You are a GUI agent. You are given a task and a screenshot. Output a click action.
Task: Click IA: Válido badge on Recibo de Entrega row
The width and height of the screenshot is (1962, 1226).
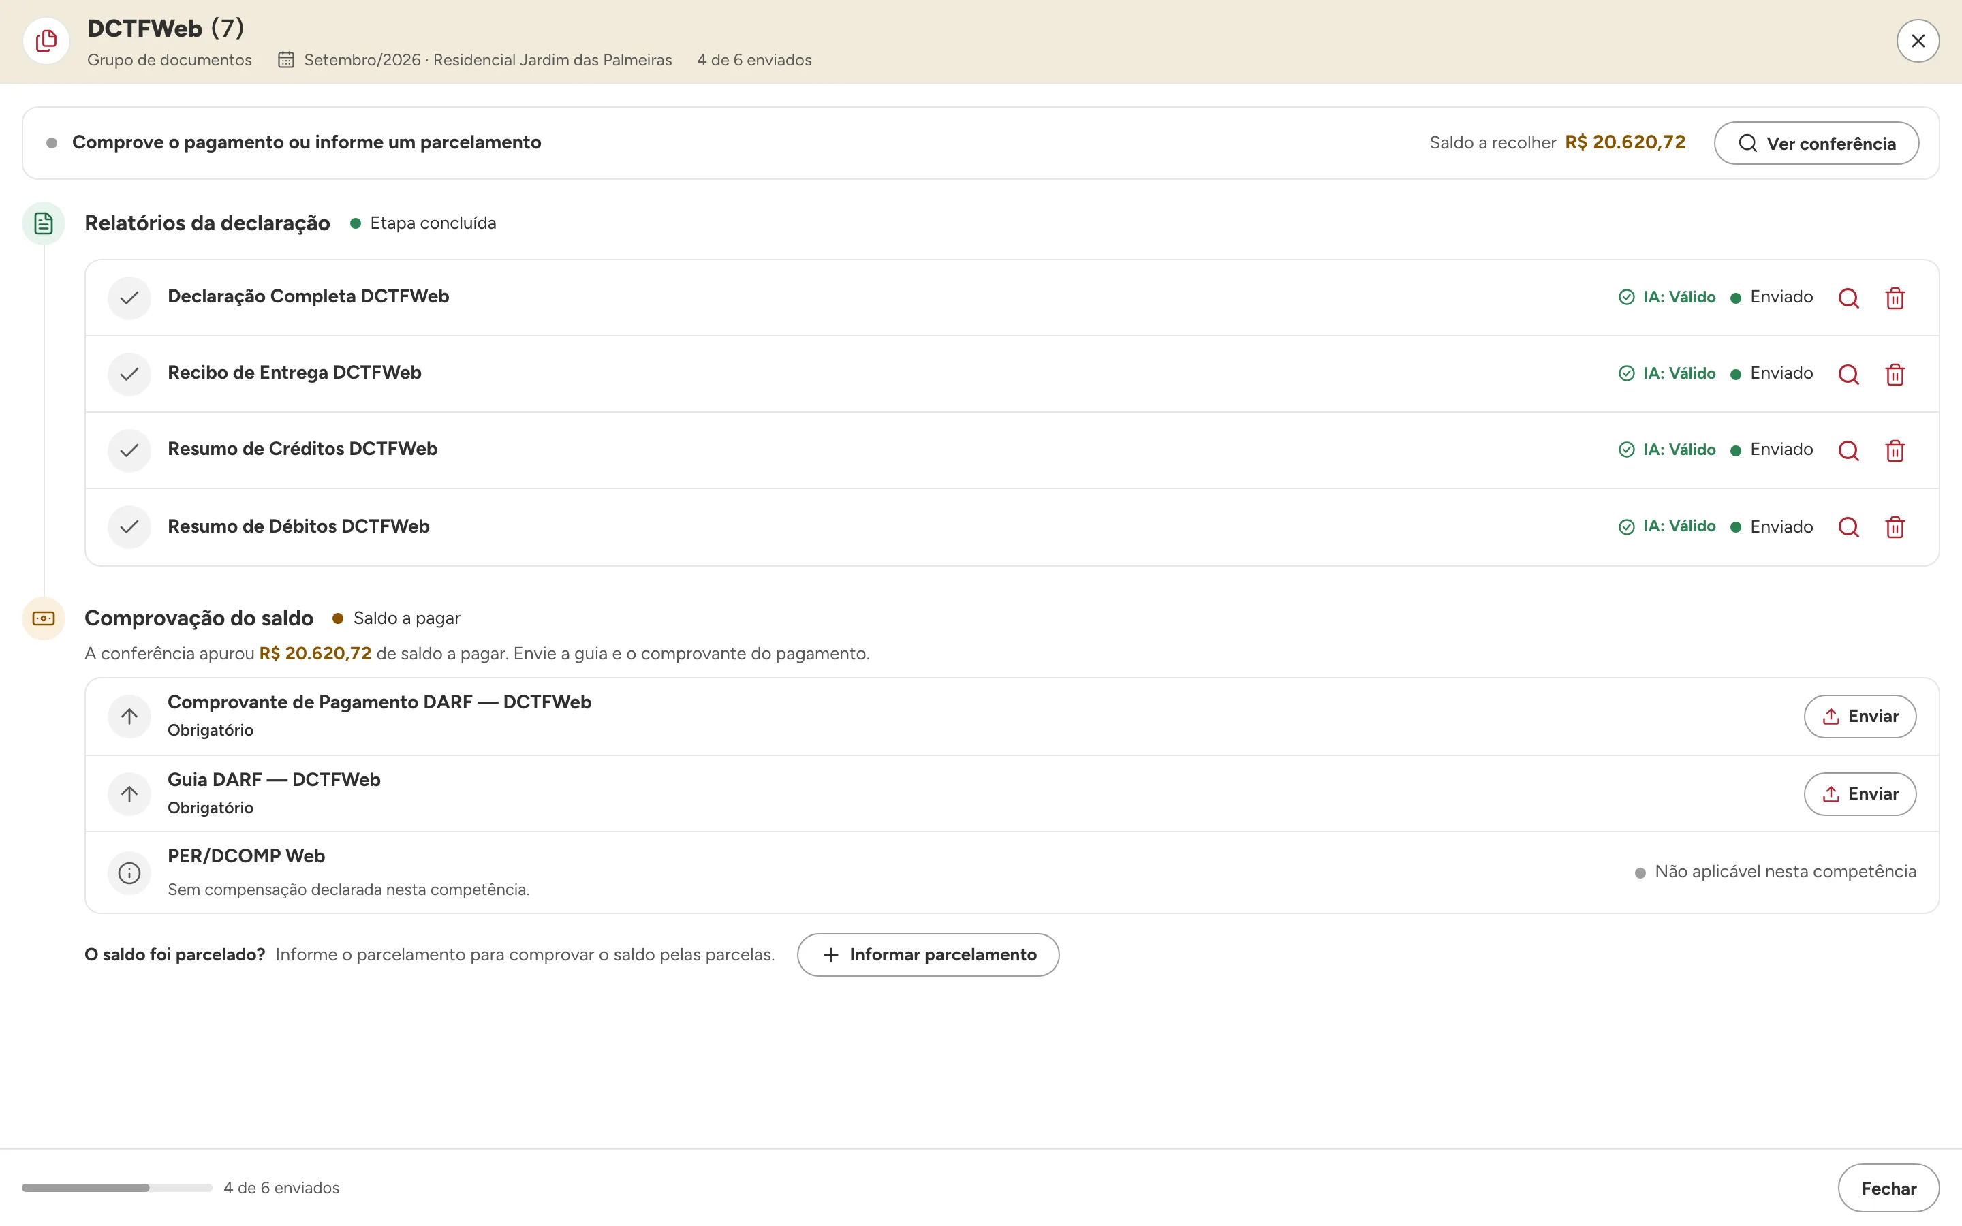1667,373
